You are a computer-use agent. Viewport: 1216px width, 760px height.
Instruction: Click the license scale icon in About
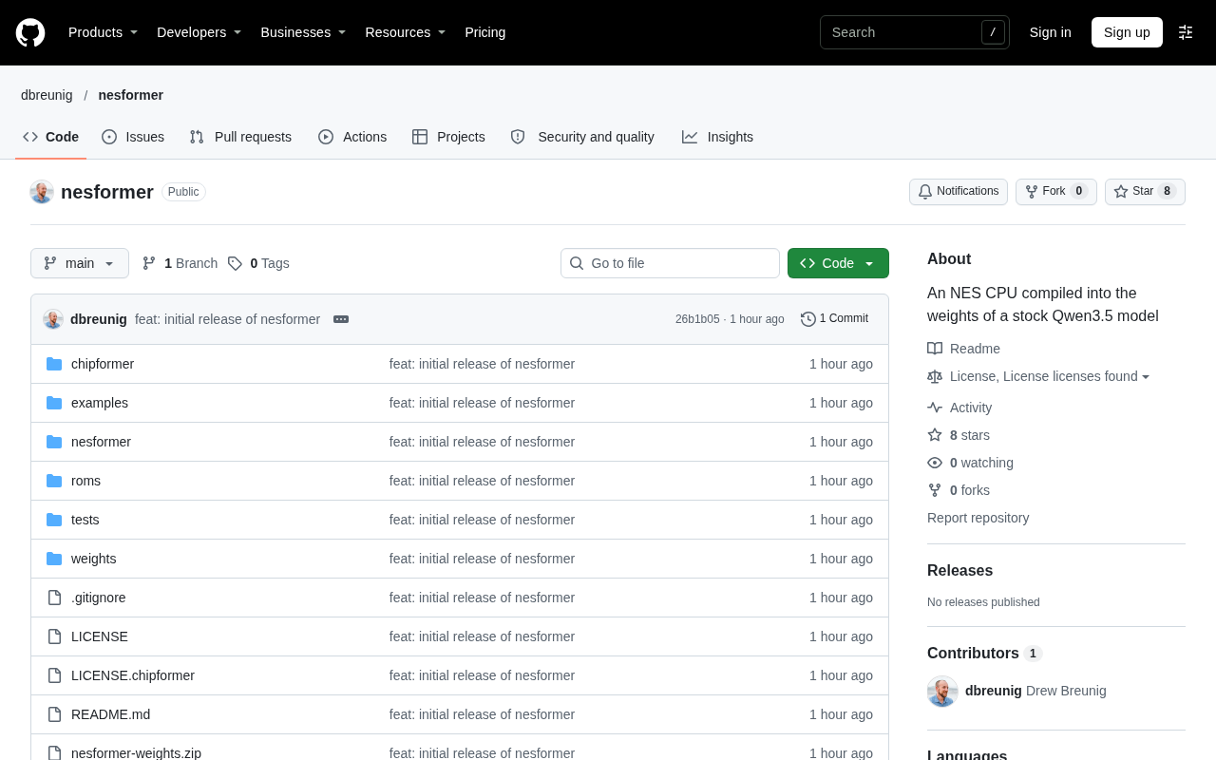click(935, 376)
